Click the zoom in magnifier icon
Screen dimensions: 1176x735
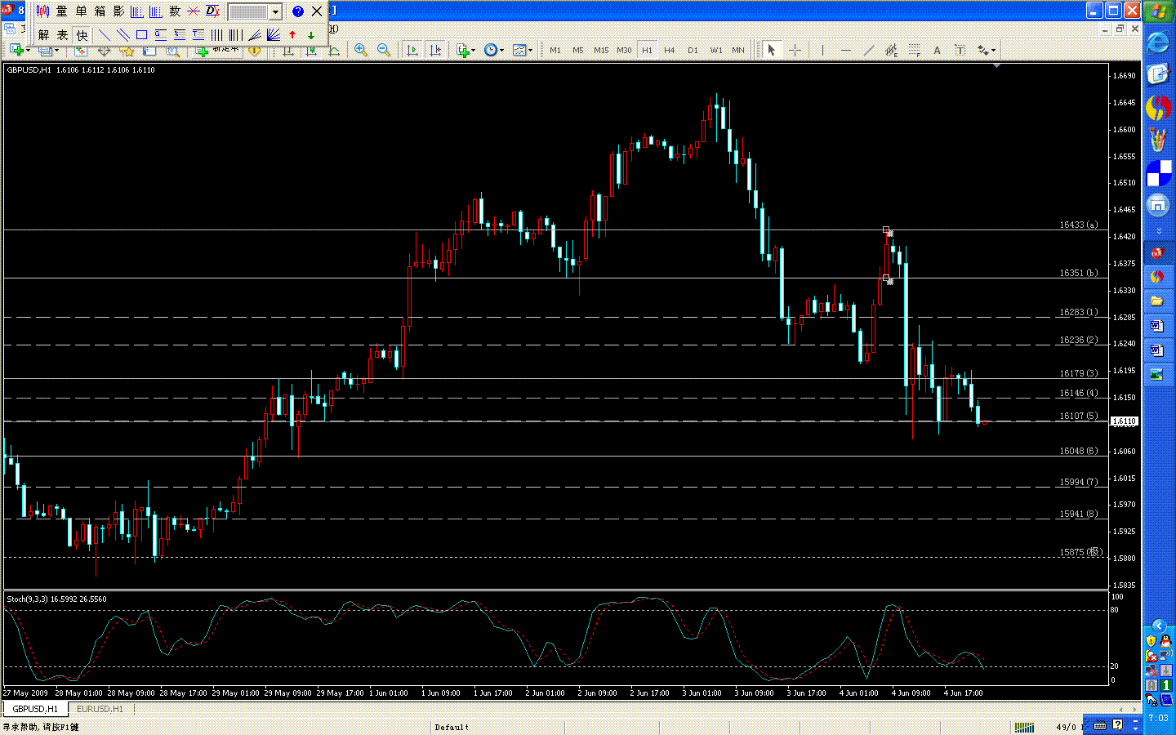(360, 50)
